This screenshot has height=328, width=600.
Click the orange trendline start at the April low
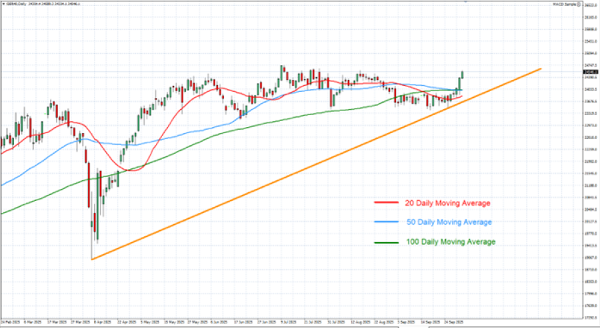pyautogui.click(x=92, y=259)
